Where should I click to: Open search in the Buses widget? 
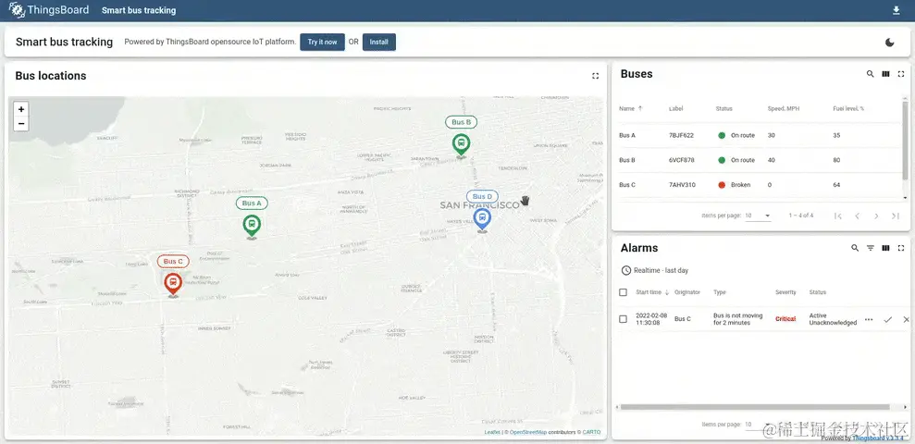(870, 74)
